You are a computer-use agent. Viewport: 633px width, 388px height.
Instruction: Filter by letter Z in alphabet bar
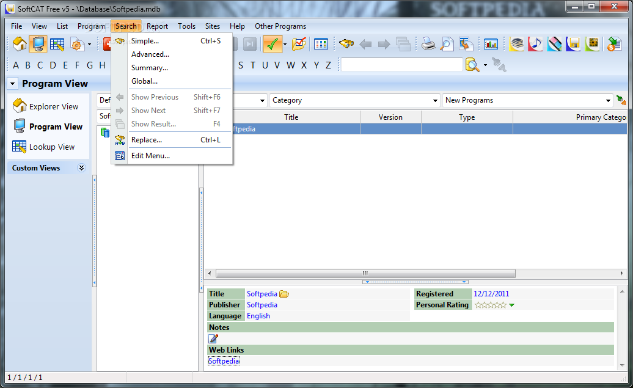click(x=328, y=65)
